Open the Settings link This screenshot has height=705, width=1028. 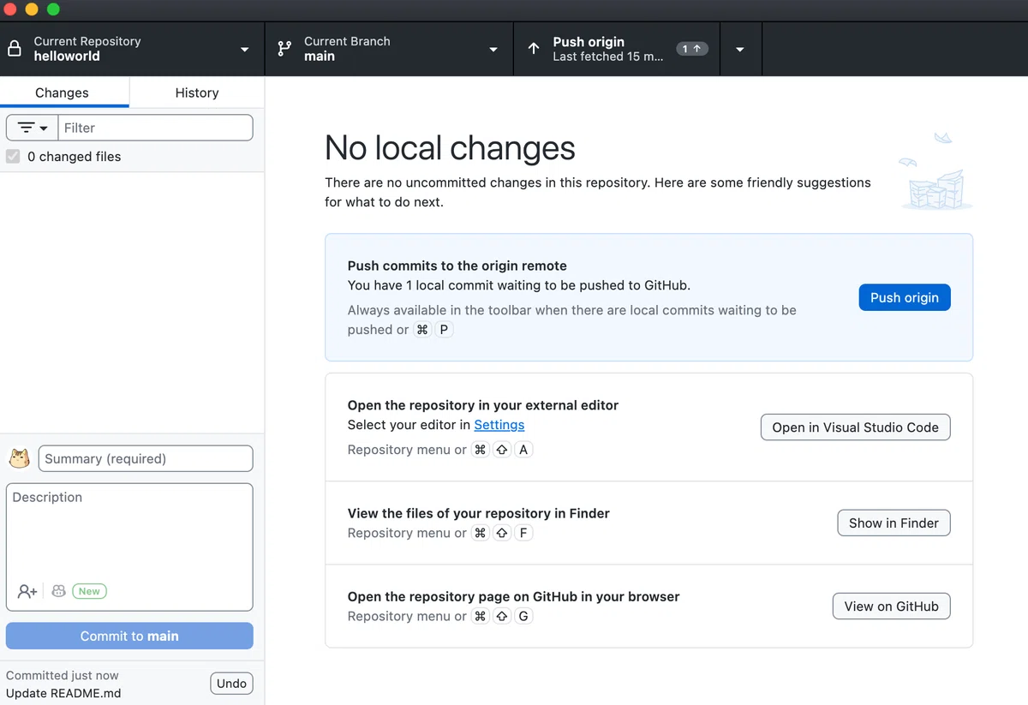tap(499, 425)
